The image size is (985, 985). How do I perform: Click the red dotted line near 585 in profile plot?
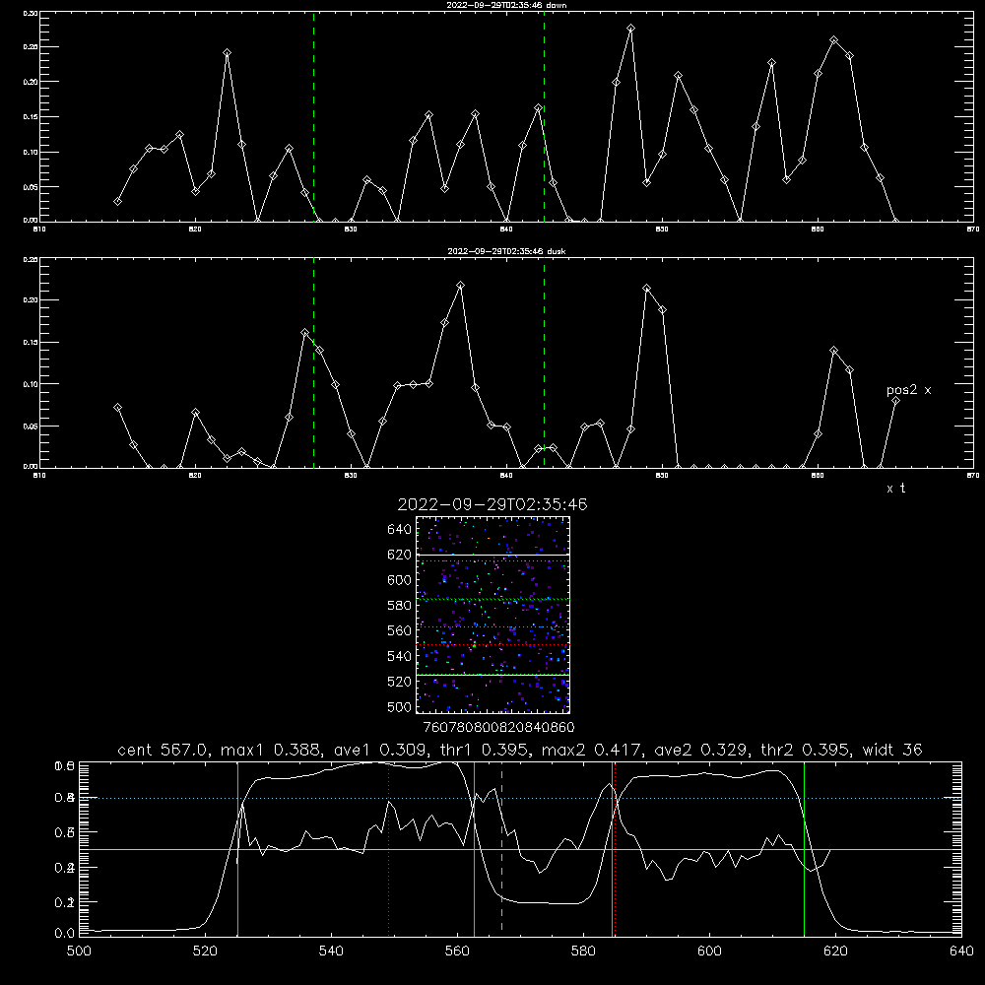coord(615,848)
